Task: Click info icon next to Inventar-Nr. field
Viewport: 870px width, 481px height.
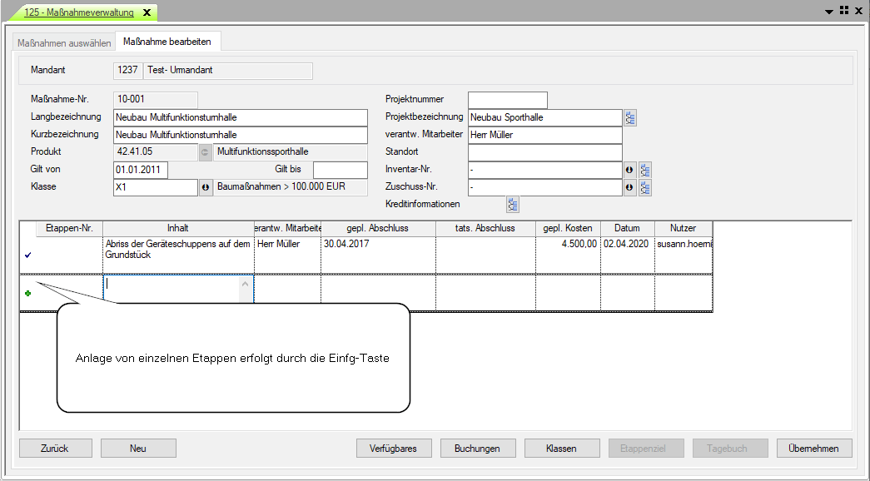Action: [629, 170]
